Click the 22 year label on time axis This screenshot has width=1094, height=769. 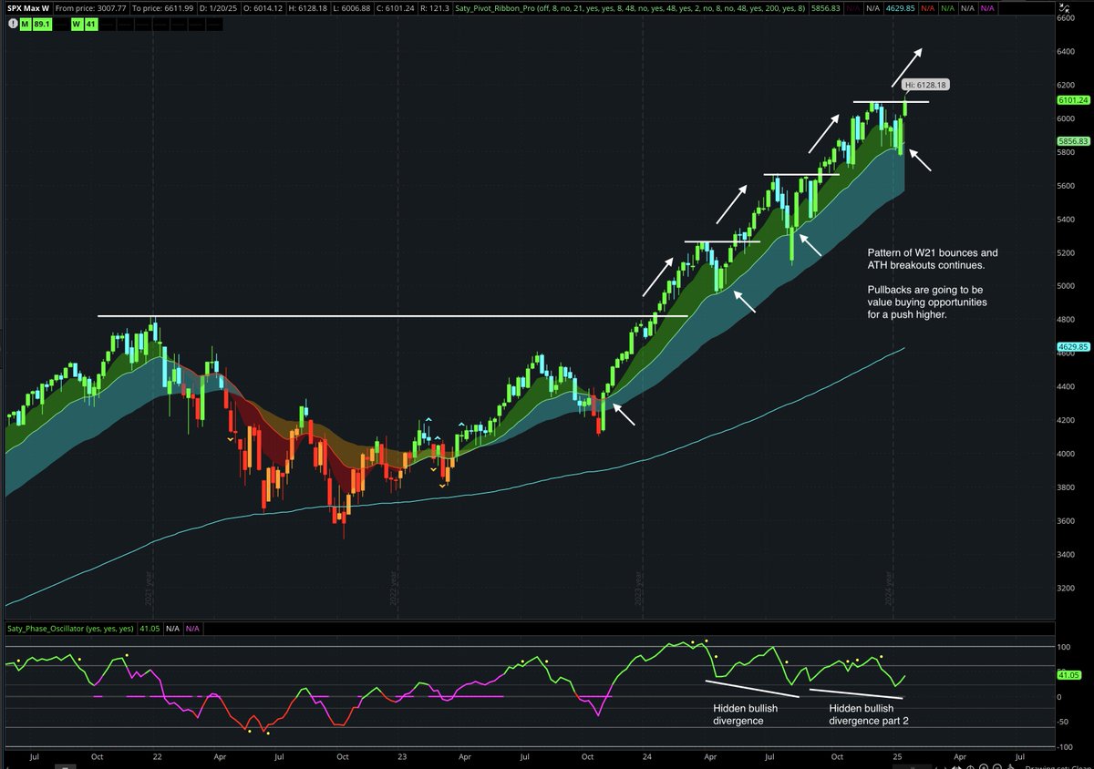tap(157, 756)
